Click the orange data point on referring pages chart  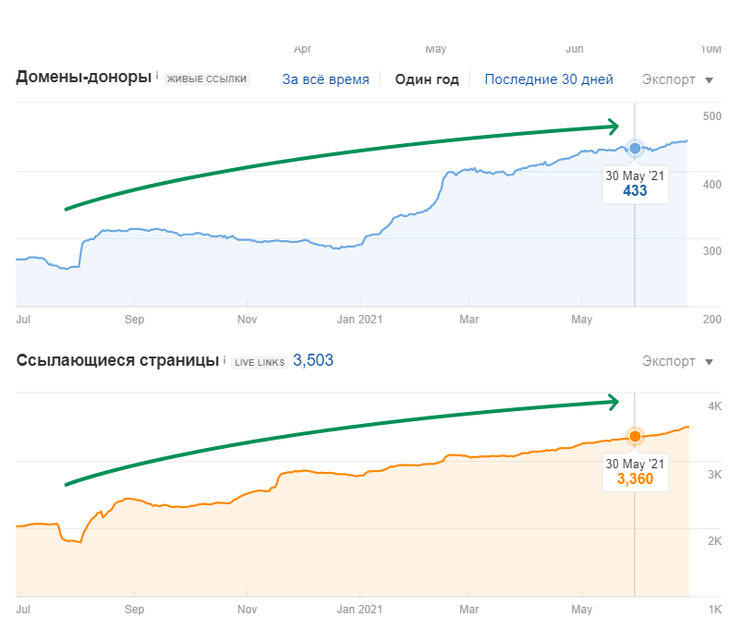635,437
